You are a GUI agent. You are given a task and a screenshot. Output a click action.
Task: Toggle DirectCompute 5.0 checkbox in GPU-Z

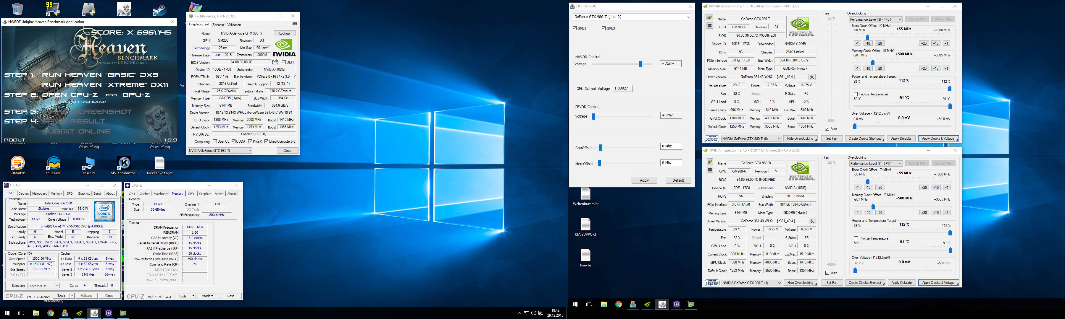[x=266, y=141]
